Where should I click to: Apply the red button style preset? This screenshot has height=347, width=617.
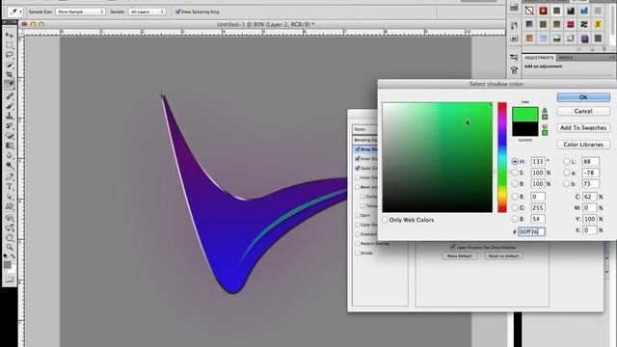[x=543, y=11]
